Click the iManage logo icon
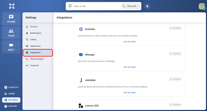Screen dimensions: 207x111 81,54
